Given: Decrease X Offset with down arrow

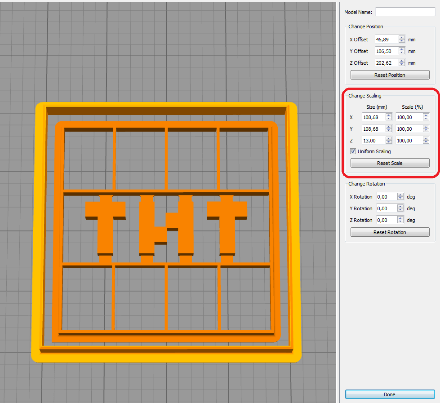Looking at the screenshot, I should click(402, 41).
